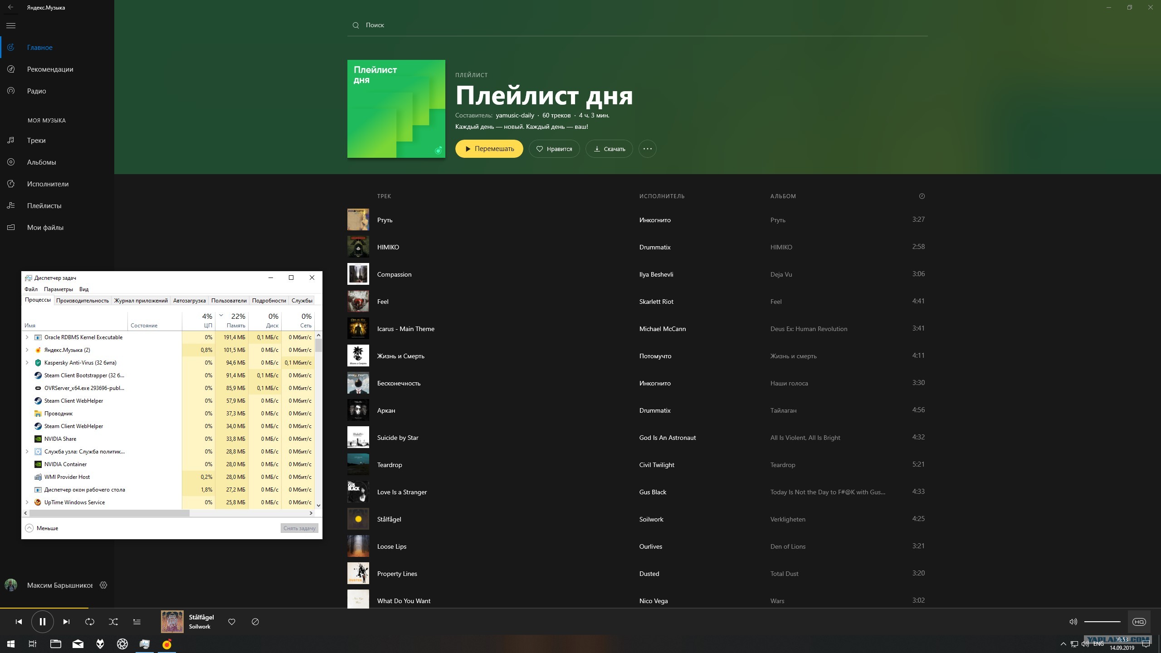Image resolution: width=1161 pixels, height=653 pixels.
Task: Expand Служба узла process group
Action: [27, 452]
